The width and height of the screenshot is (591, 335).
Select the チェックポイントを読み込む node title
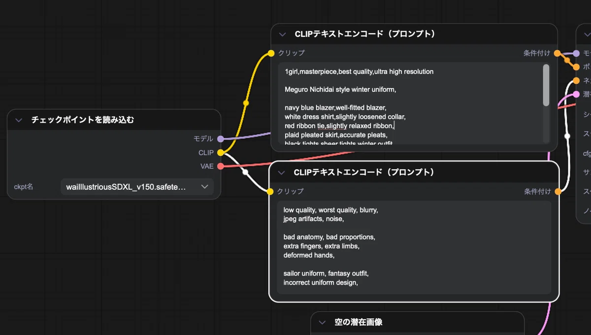(83, 120)
